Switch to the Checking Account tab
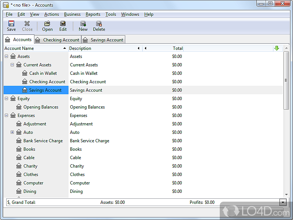This screenshot has width=293, height=220. pos(58,40)
